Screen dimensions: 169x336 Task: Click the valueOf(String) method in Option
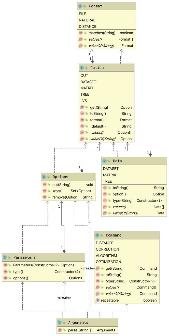pos(103,139)
